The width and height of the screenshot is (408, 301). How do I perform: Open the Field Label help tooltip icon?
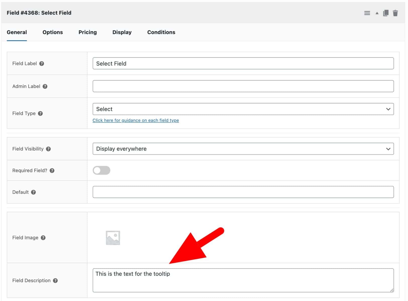click(42, 64)
